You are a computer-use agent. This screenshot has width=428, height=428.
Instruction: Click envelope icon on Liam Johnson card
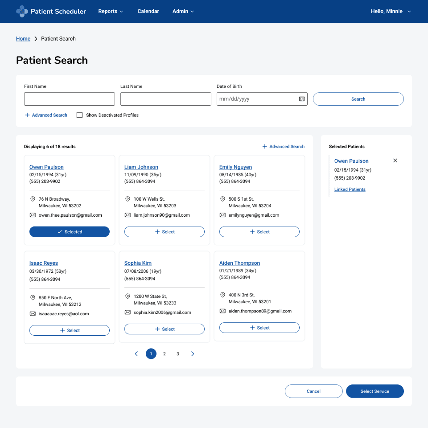click(128, 215)
